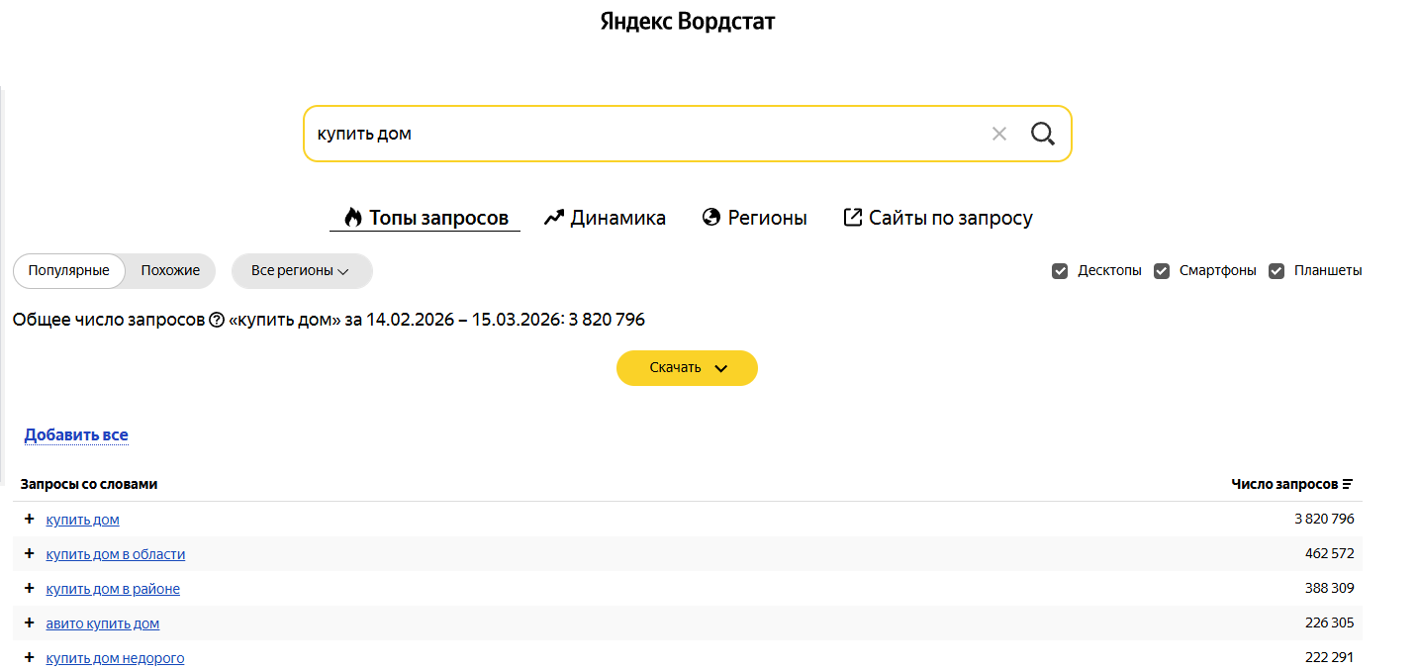
Task: Clear the search field with the X icon
Action: [999, 134]
